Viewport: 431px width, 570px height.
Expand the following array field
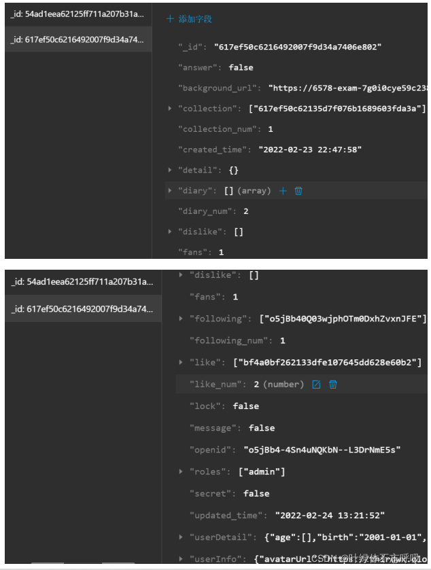tap(180, 319)
